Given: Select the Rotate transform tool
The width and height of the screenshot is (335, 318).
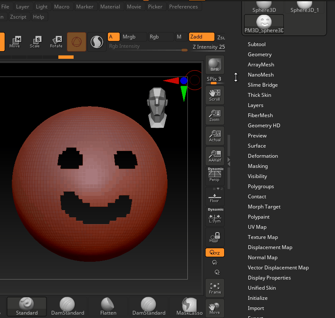Looking at the screenshot, I should click(56, 42).
